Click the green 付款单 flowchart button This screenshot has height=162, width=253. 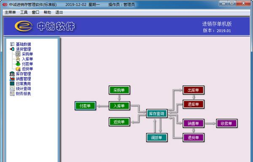click(85, 106)
